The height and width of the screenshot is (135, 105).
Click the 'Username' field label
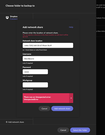[x=27, y=54]
